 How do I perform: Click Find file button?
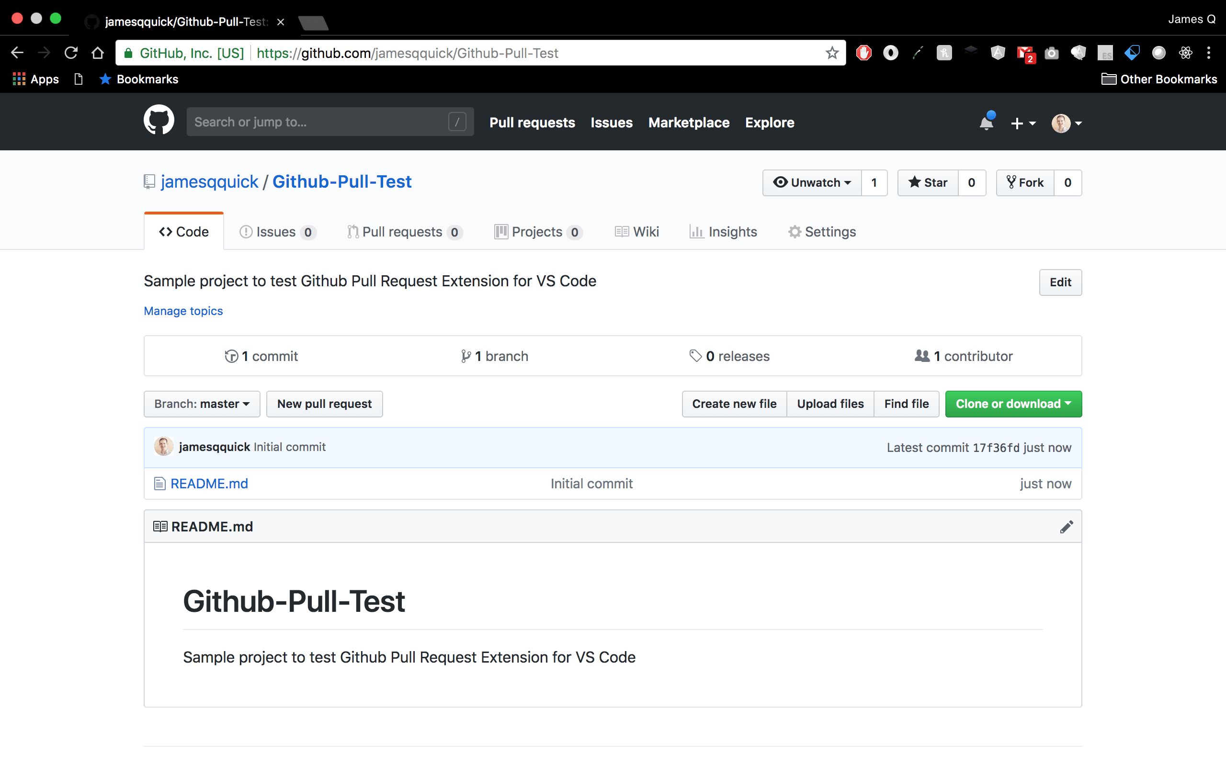pos(906,404)
